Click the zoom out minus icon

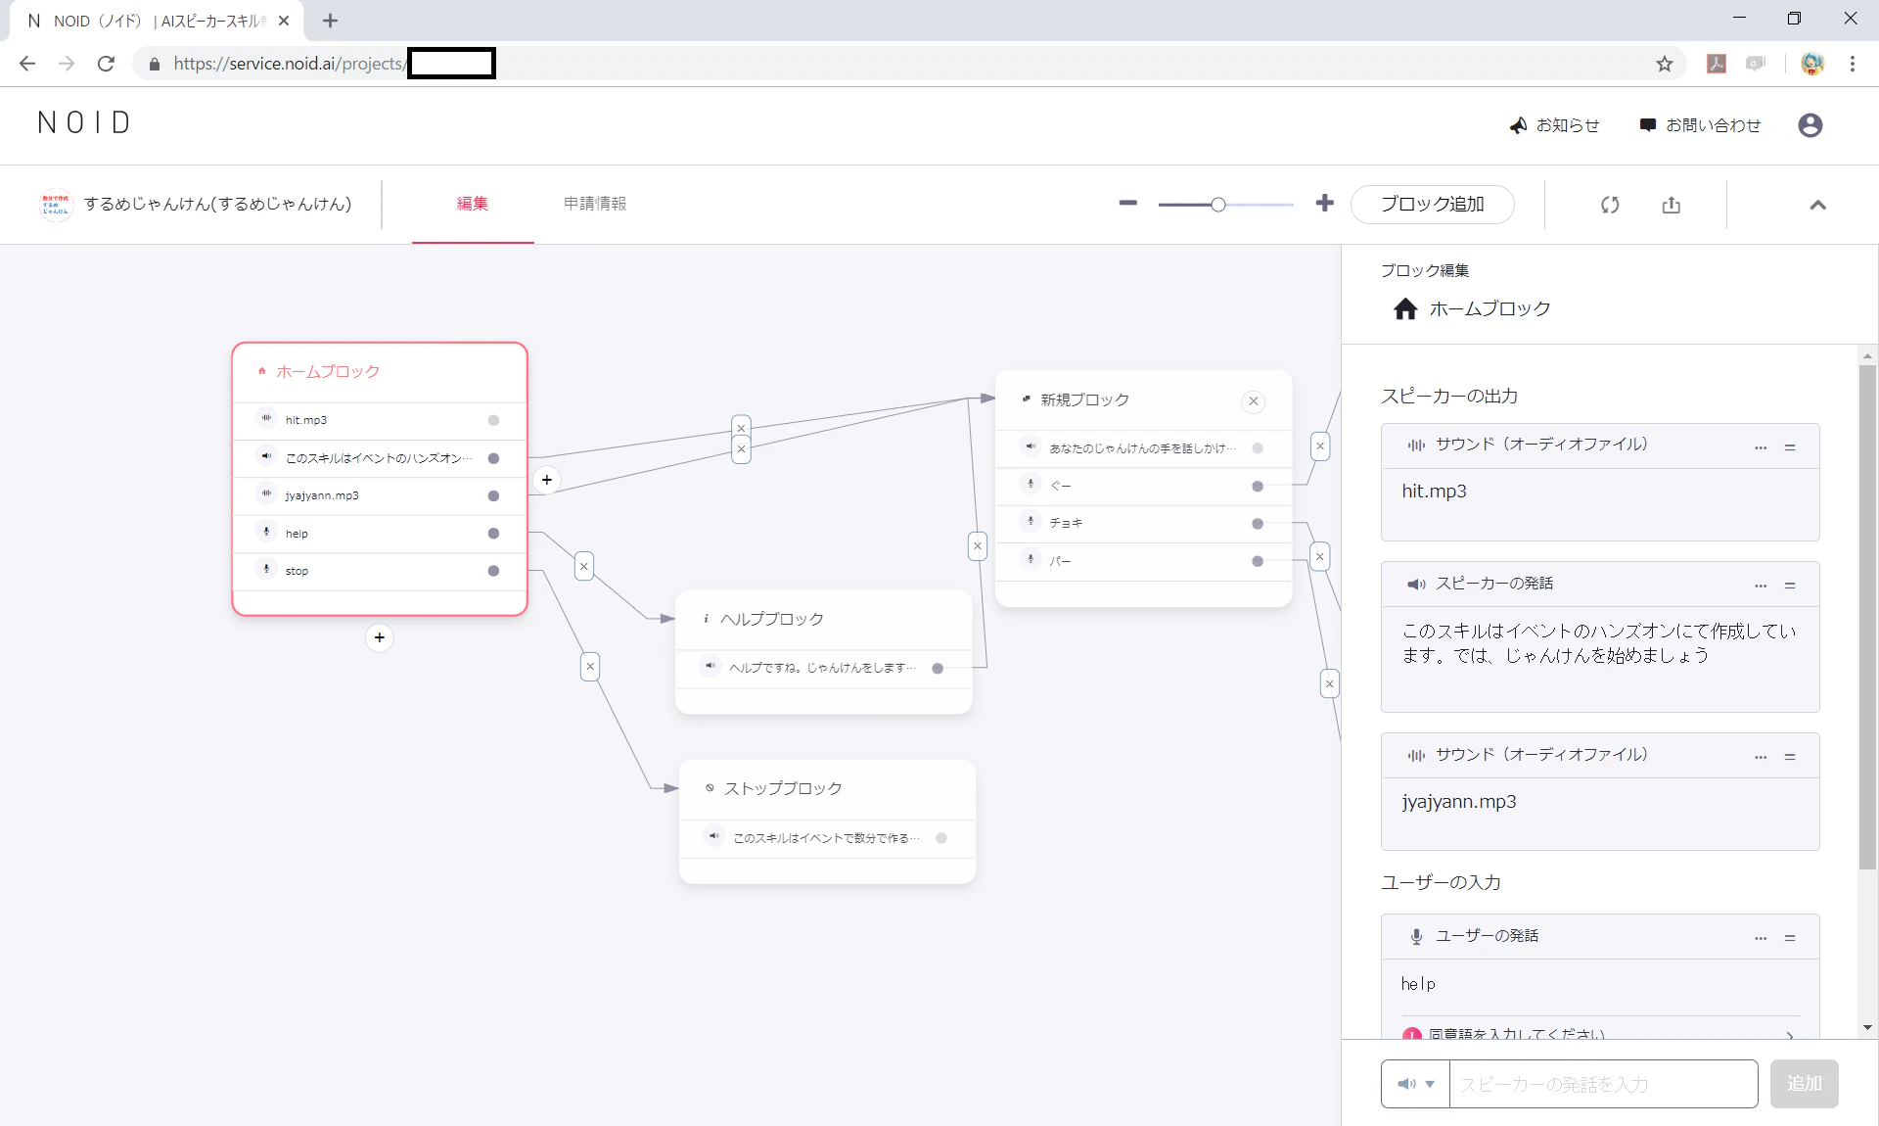(x=1127, y=204)
